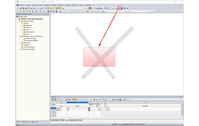Click the I-section profile tool icon
The width and height of the screenshot is (199, 126).
(33, 11)
